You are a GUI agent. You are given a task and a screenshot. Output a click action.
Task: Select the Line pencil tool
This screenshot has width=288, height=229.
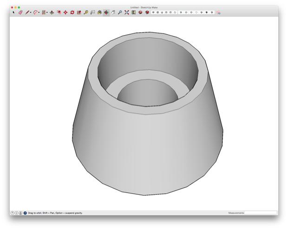click(27, 13)
